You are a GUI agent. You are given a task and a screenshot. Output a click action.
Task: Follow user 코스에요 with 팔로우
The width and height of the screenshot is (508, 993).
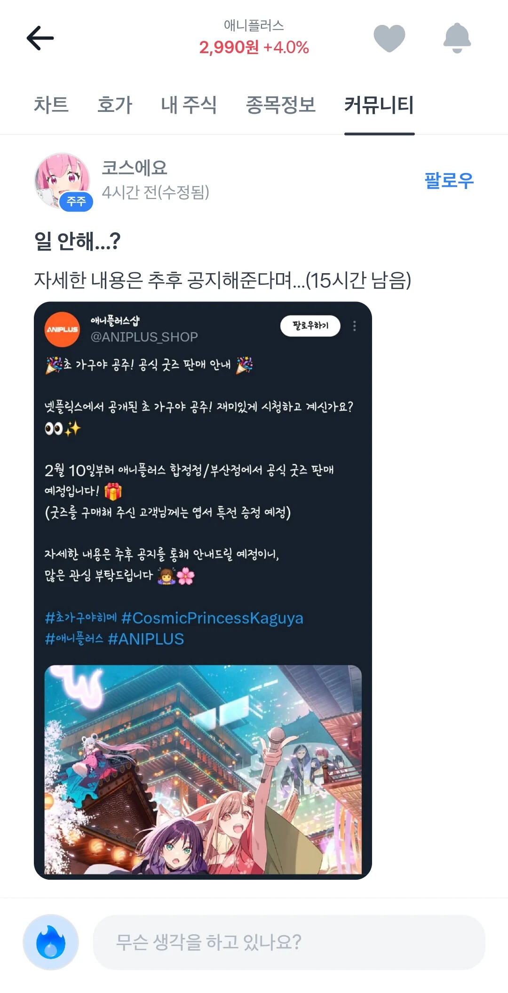click(449, 181)
